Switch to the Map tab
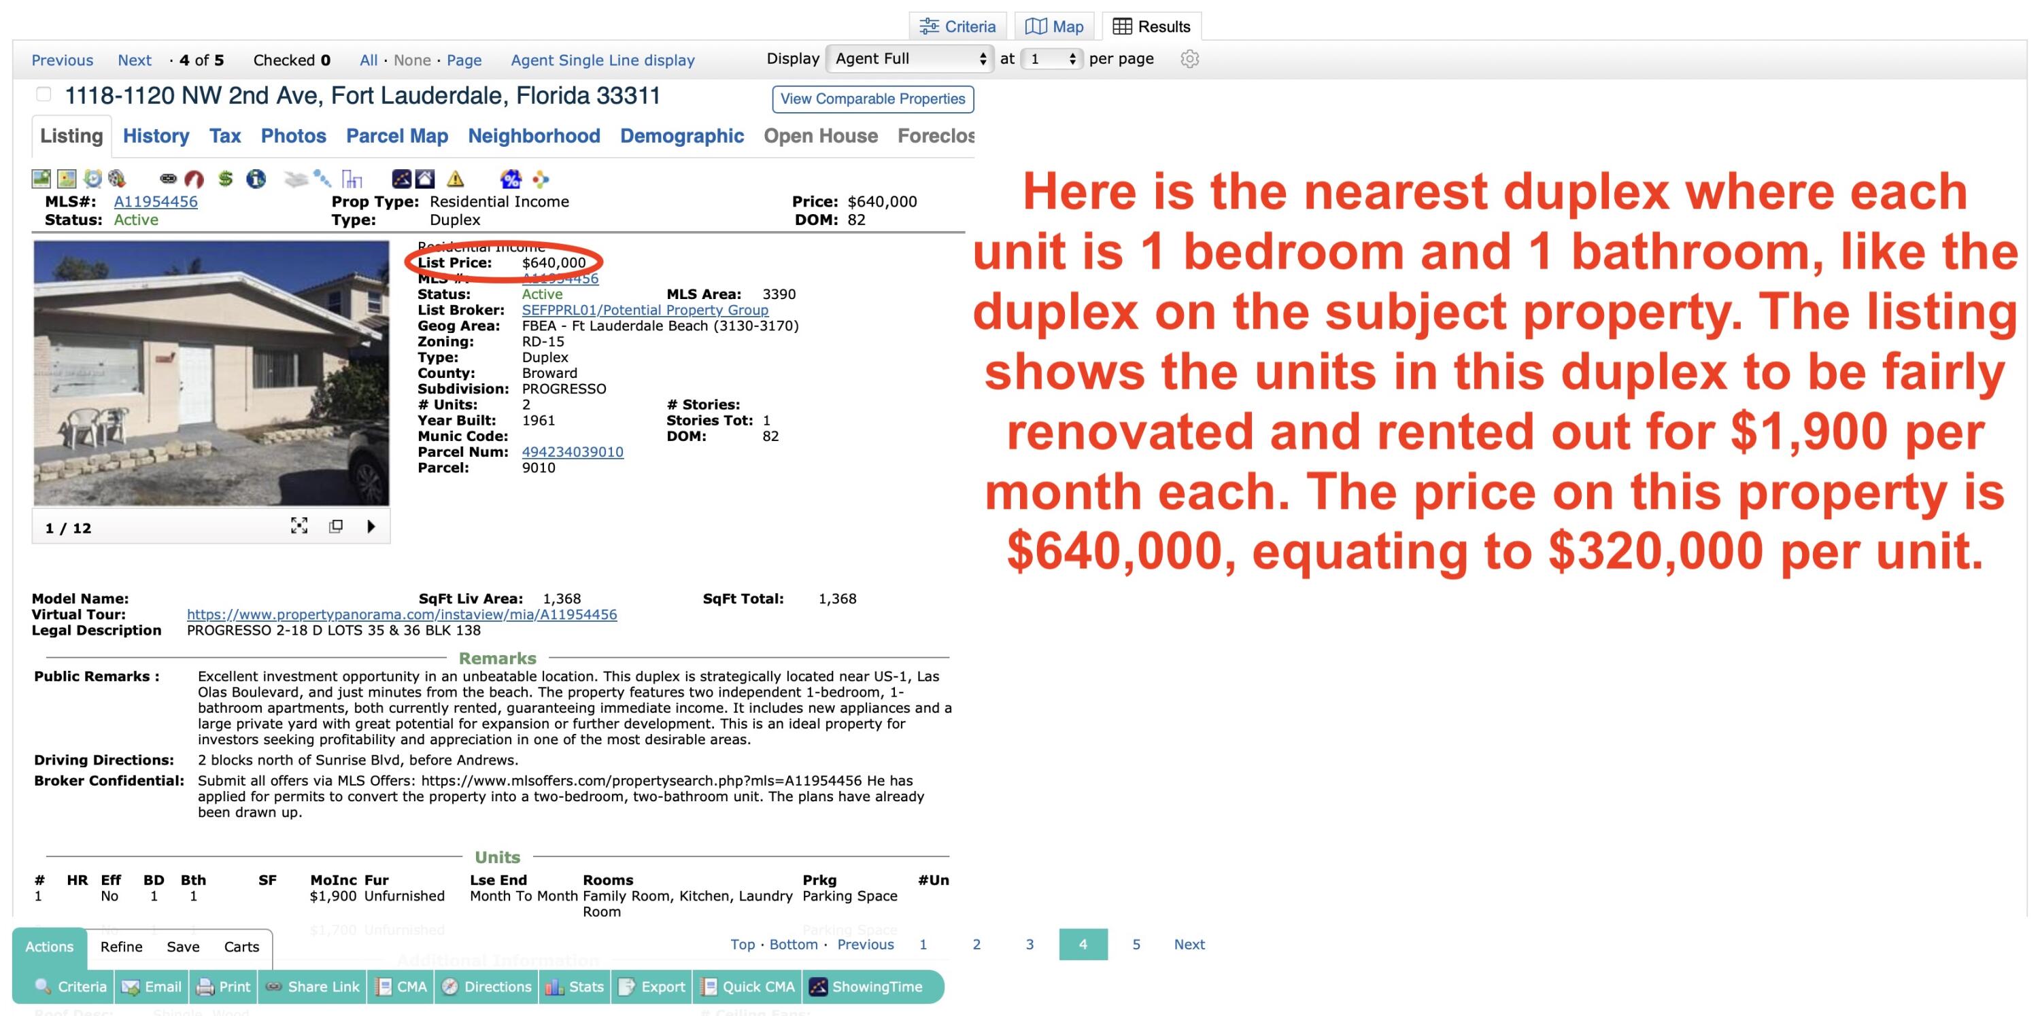 (x=1054, y=26)
